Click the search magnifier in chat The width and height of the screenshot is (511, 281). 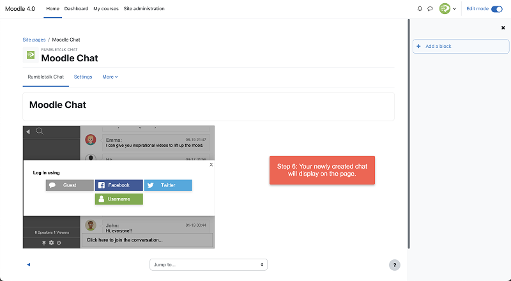[40, 132]
